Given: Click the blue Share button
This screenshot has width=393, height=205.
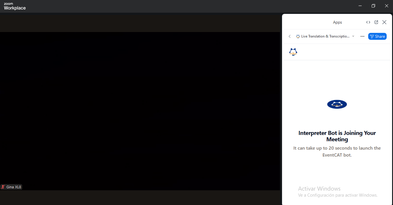Looking at the screenshot, I should 377,36.
